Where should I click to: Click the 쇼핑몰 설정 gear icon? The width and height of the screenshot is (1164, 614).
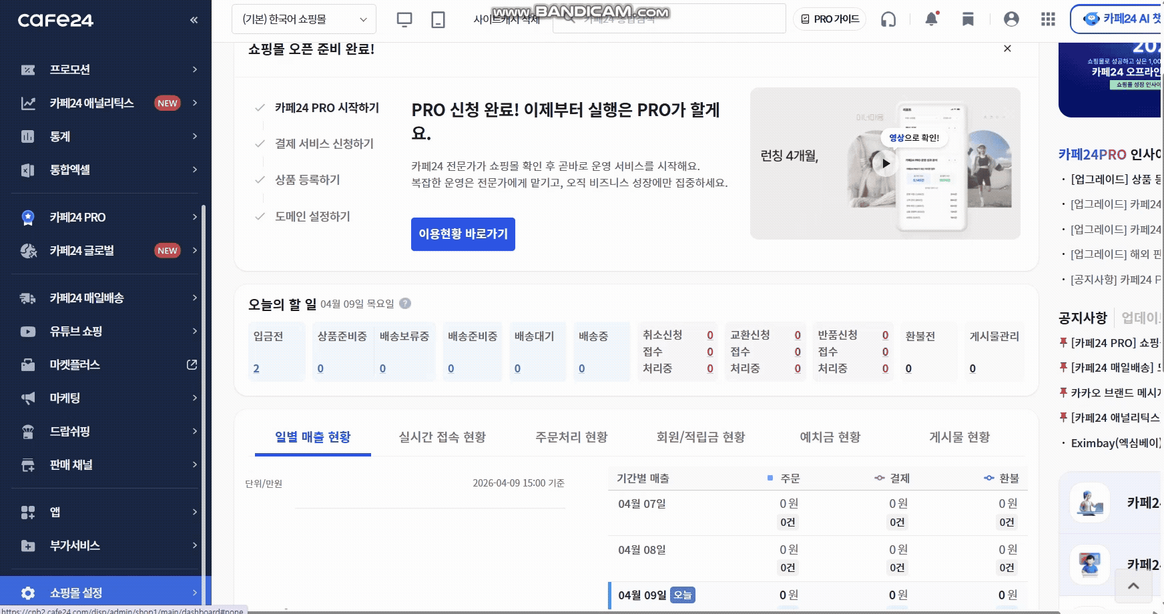coord(28,593)
